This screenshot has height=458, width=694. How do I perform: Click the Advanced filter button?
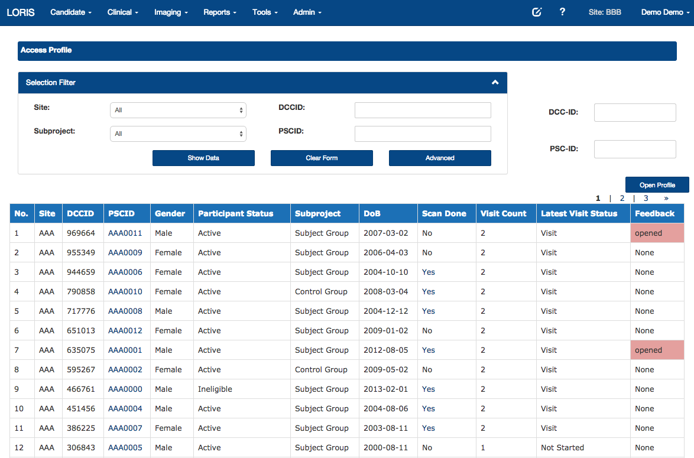[x=440, y=158]
